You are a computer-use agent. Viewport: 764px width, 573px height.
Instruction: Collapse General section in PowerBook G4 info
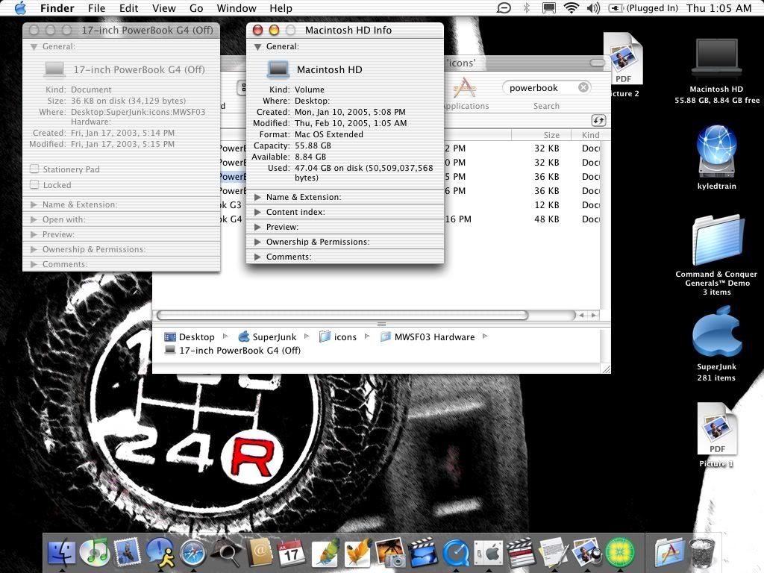coord(34,47)
